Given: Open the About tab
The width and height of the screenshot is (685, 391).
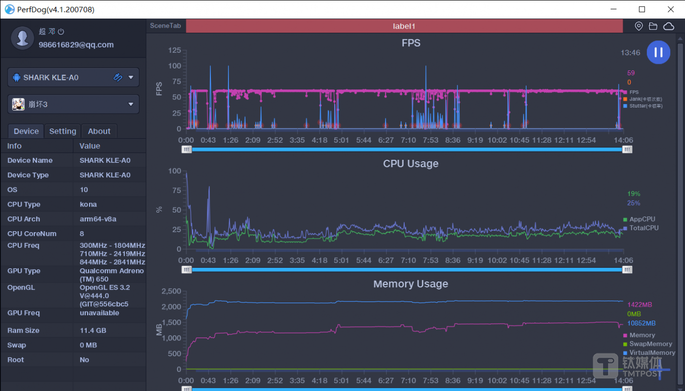Looking at the screenshot, I should pyautogui.click(x=99, y=131).
